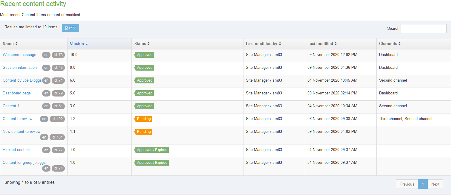Click the orange Pending badge for Content to review
The width and height of the screenshot is (452, 196).
[x=143, y=119]
